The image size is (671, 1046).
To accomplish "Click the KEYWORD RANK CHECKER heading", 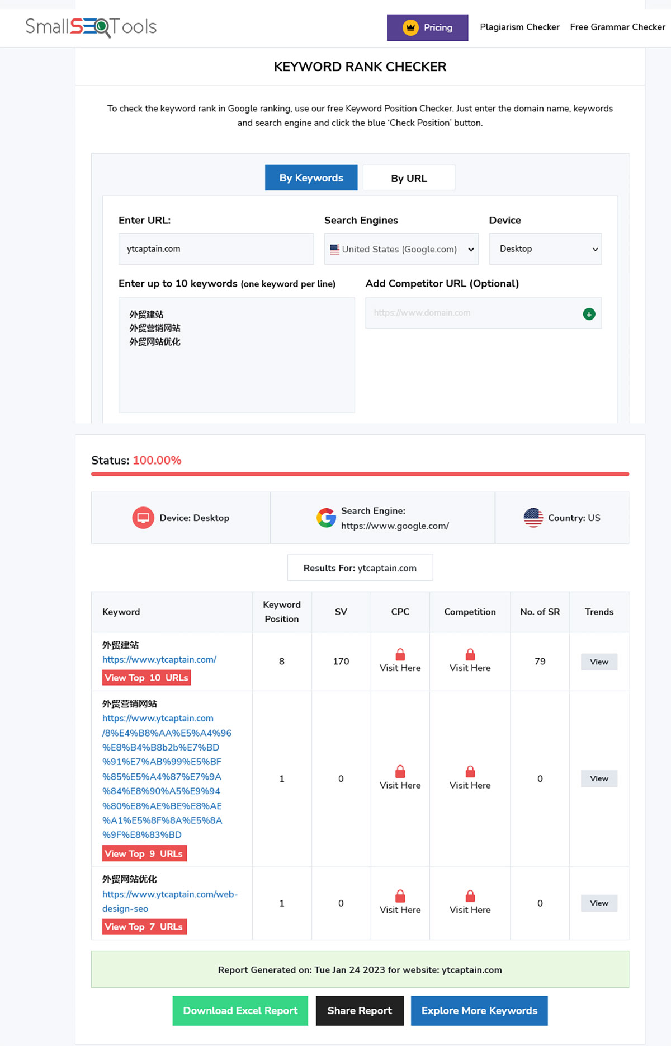I will pos(360,67).
